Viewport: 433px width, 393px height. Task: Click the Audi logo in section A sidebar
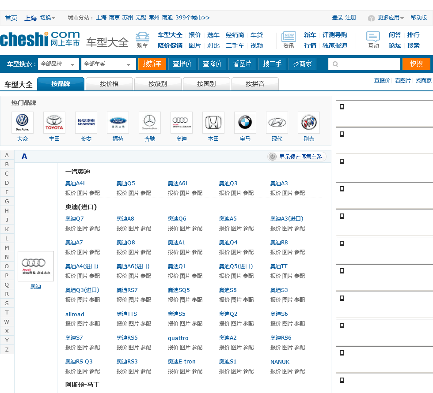(36, 266)
